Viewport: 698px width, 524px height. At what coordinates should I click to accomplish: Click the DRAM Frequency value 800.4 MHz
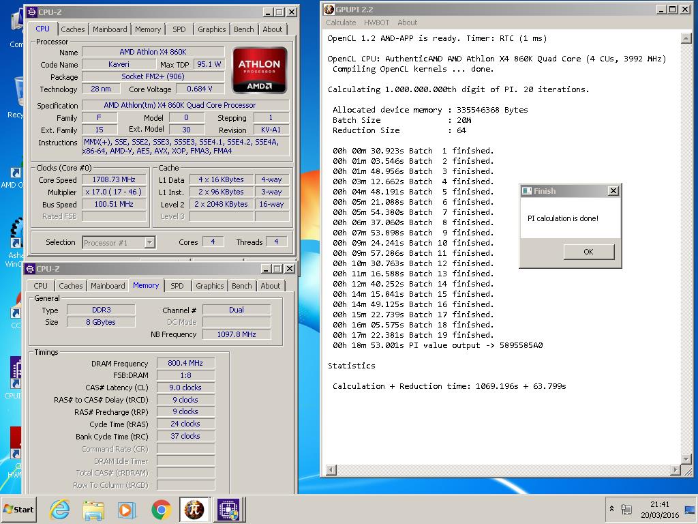coord(185,363)
